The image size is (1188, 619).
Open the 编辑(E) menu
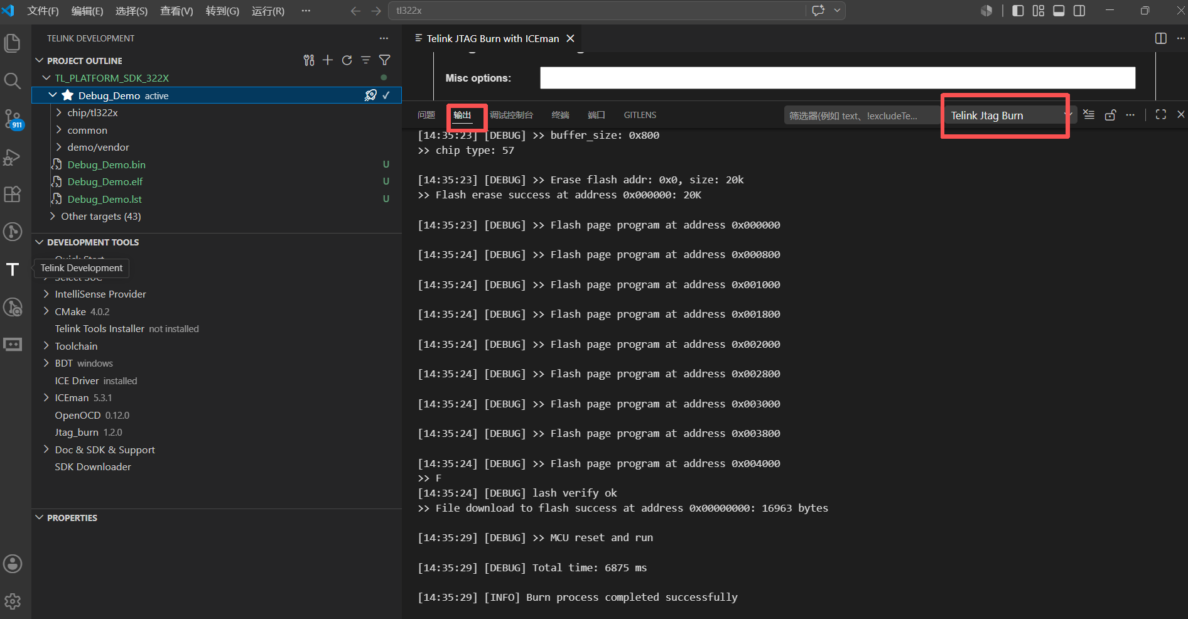pos(87,11)
